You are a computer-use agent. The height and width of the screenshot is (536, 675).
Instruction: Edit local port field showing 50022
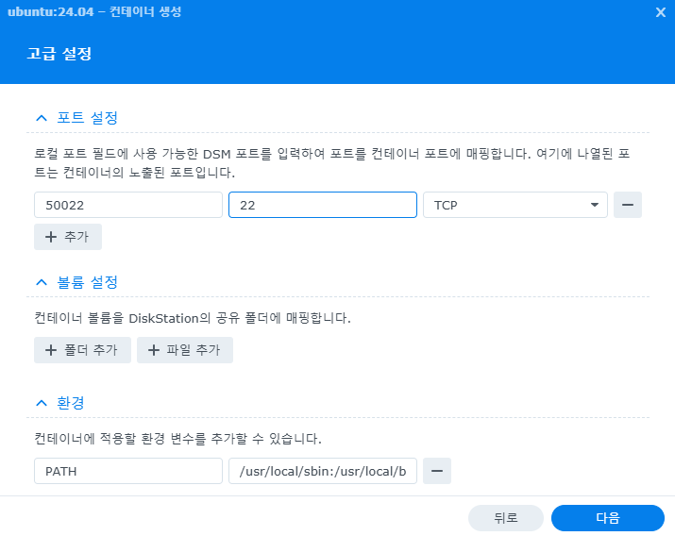tap(128, 205)
